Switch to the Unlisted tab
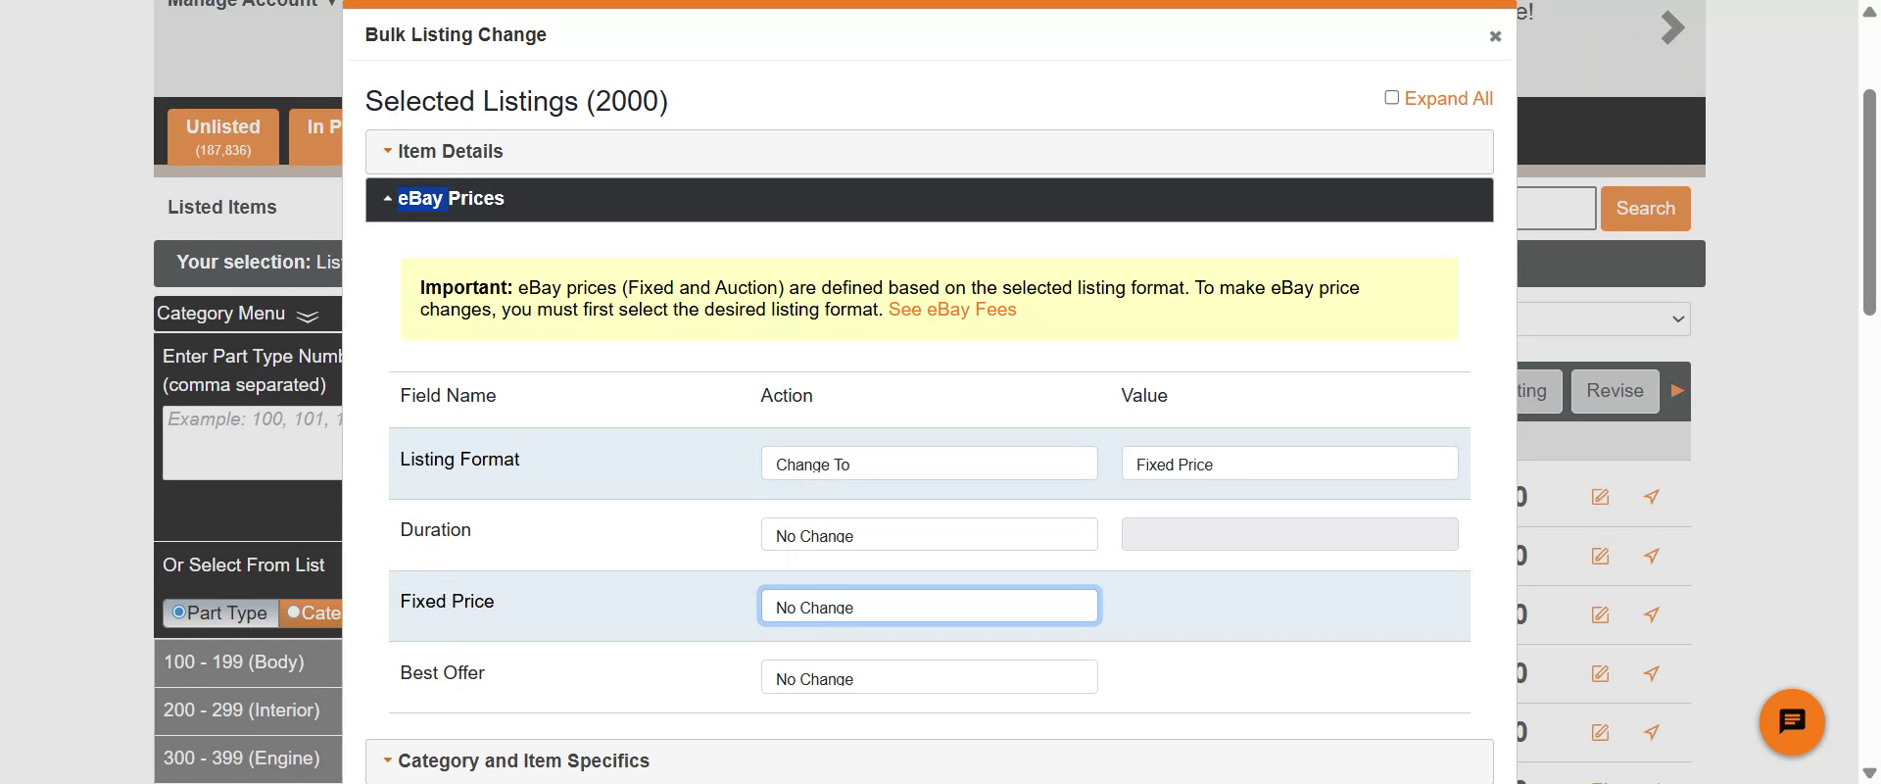 coord(223,136)
